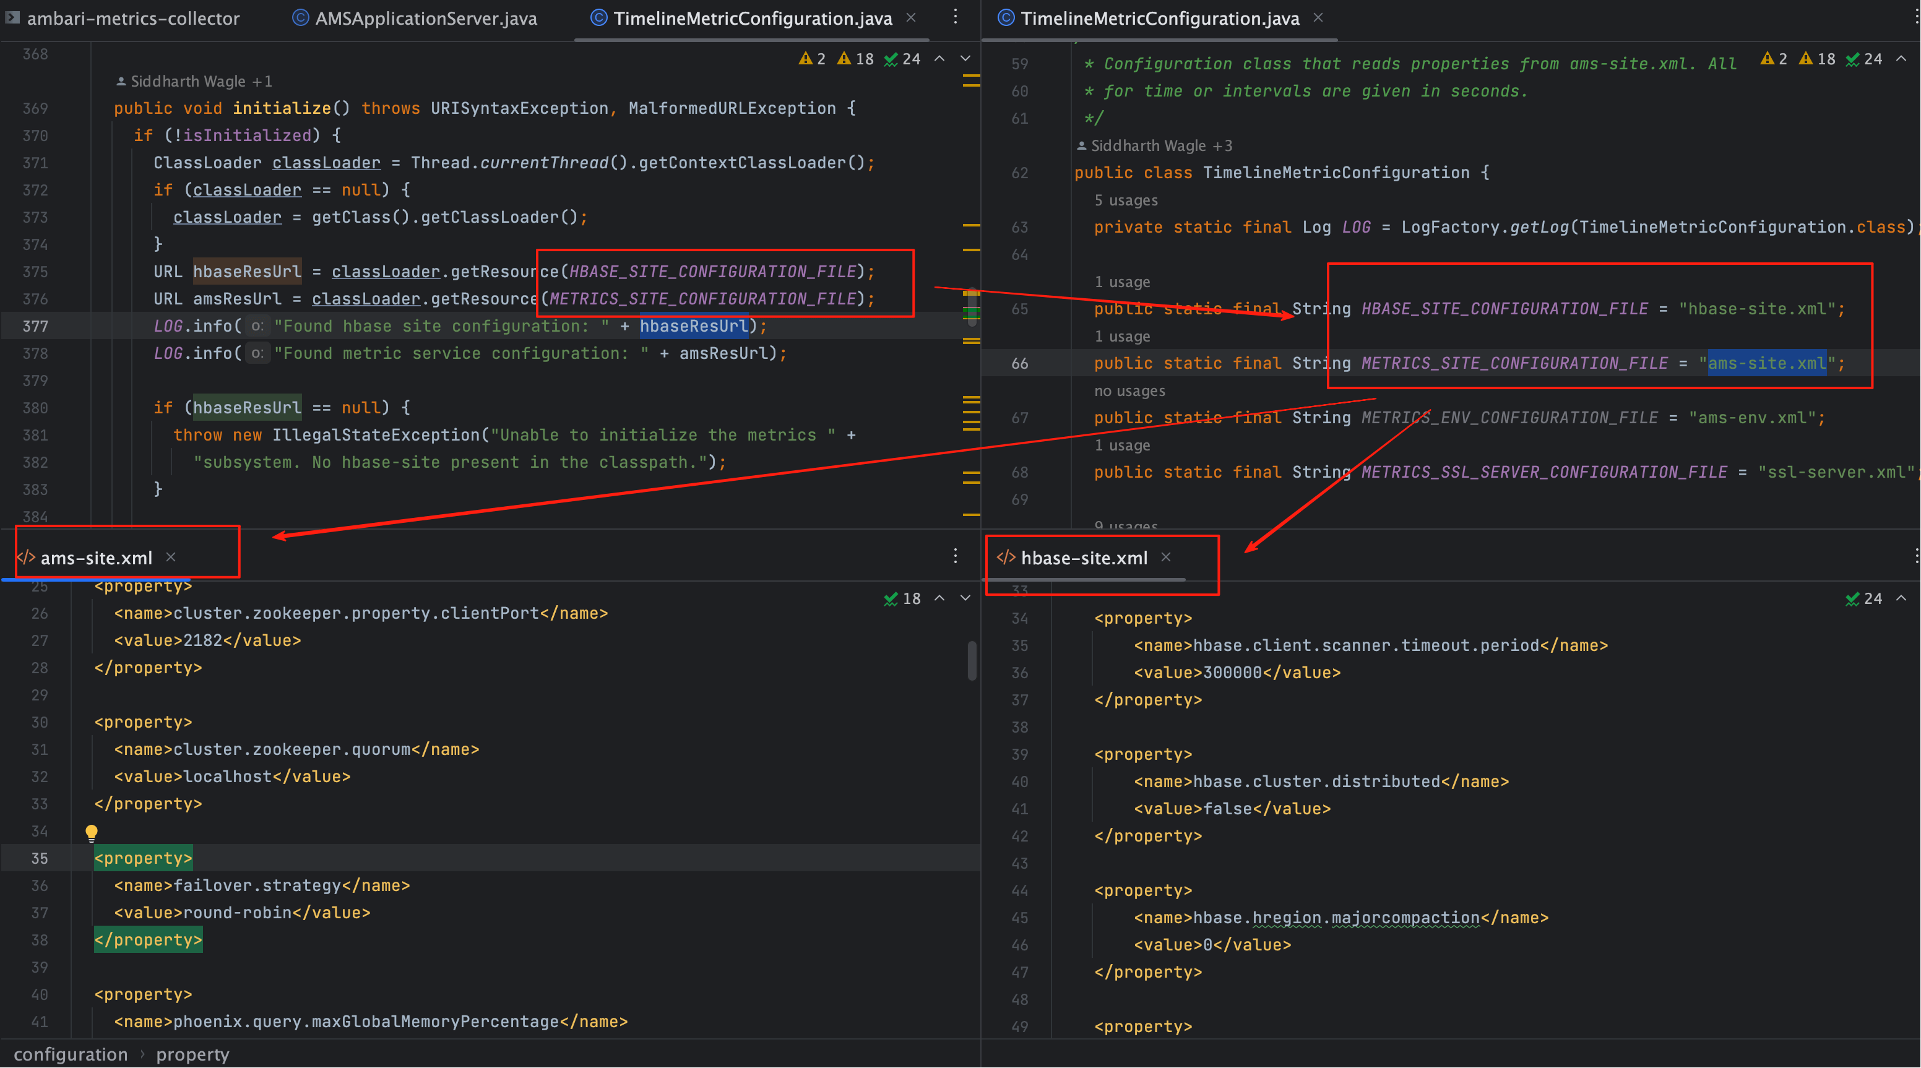Open the ams-site.xml pane options menu
Image resolution: width=1921 pixels, height=1068 pixels.
pyautogui.click(x=956, y=556)
